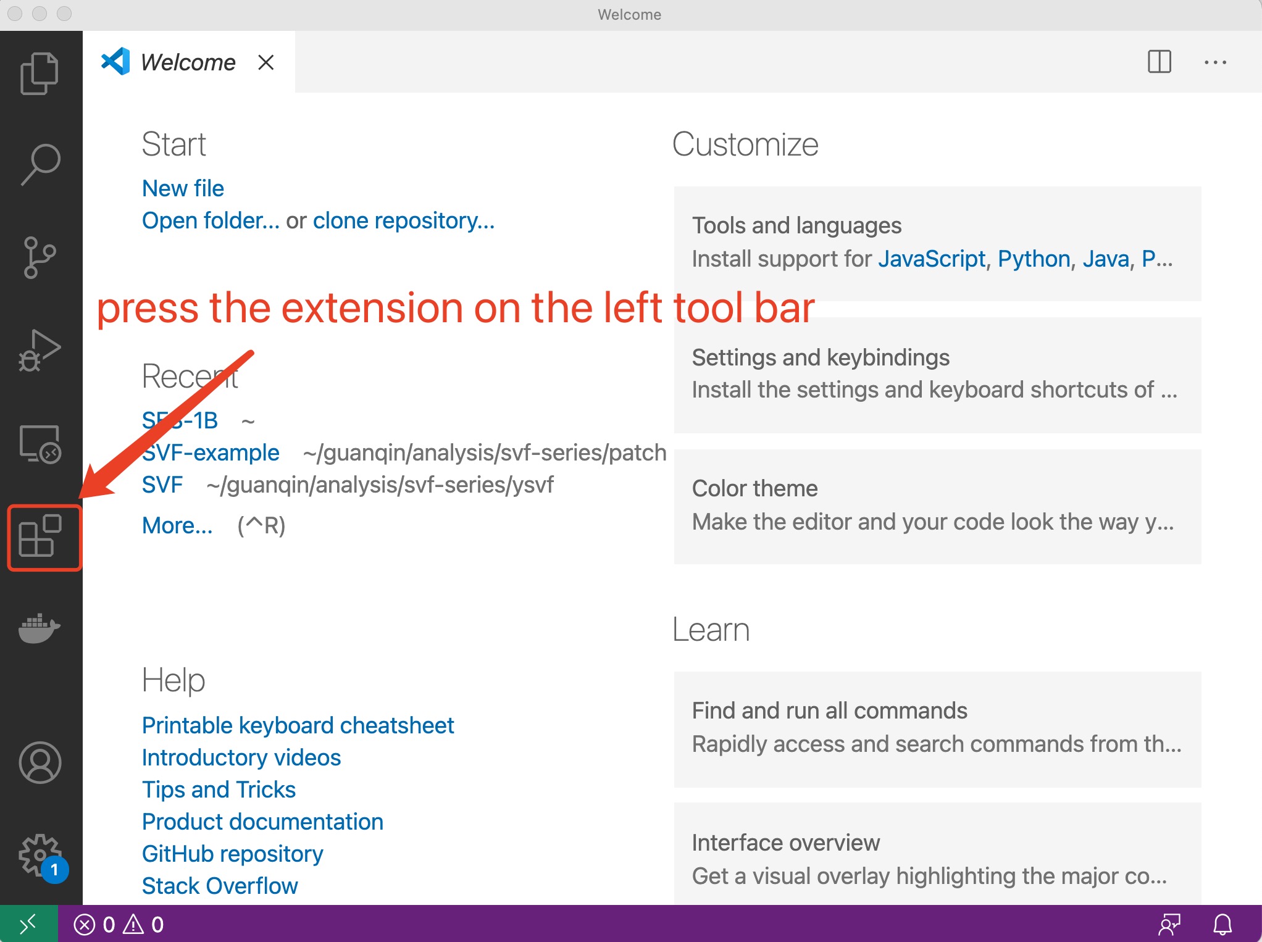The width and height of the screenshot is (1262, 942).
Task: Click Find and run all commands card
Action: pos(937,728)
